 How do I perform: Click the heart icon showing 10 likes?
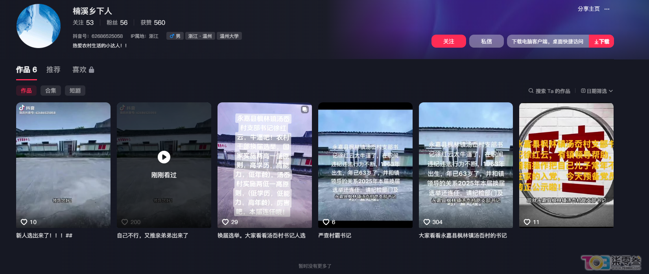24,222
